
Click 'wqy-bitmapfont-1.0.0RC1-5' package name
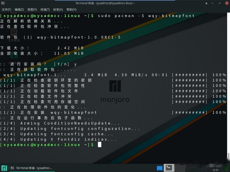coord(79,37)
